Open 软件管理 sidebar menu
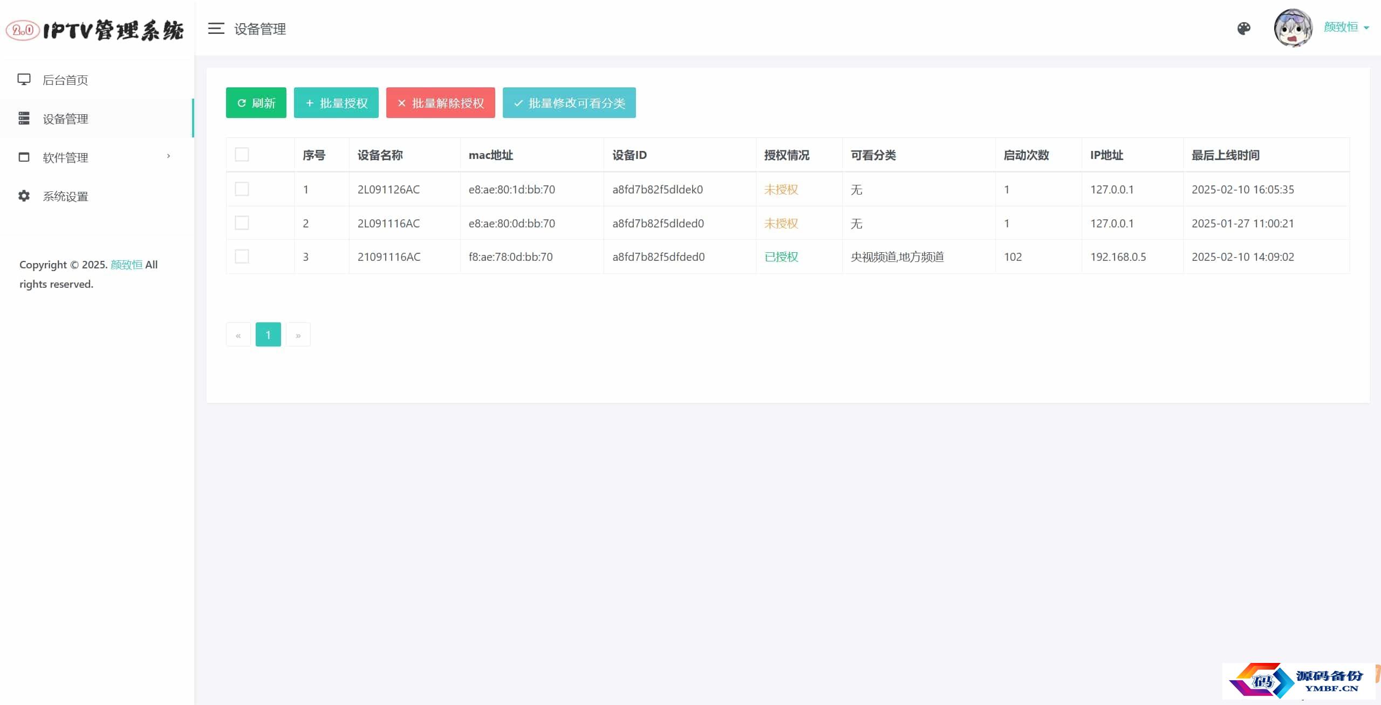This screenshot has width=1381, height=705. (97, 157)
